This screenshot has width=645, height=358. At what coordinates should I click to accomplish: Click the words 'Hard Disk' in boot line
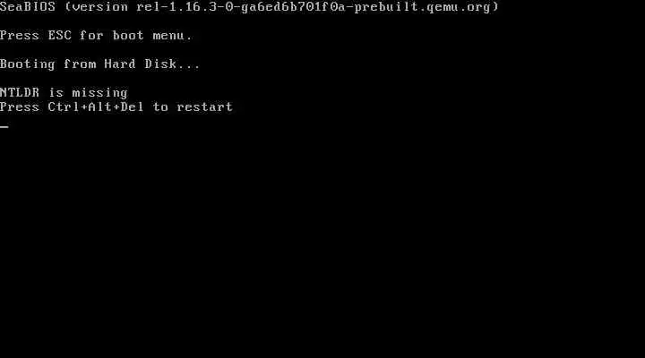coord(141,64)
